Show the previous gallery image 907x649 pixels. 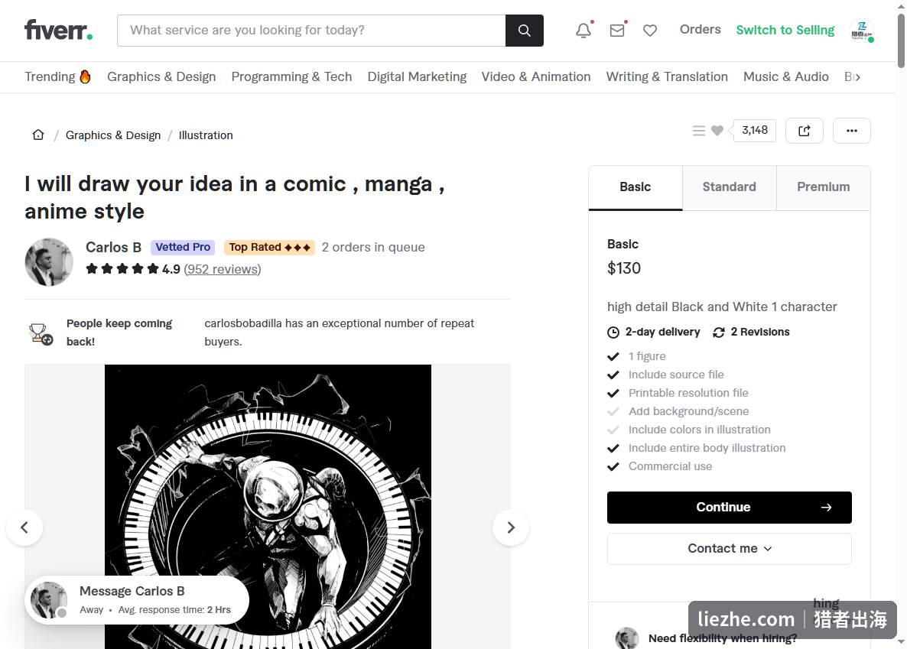click(24, 527)
